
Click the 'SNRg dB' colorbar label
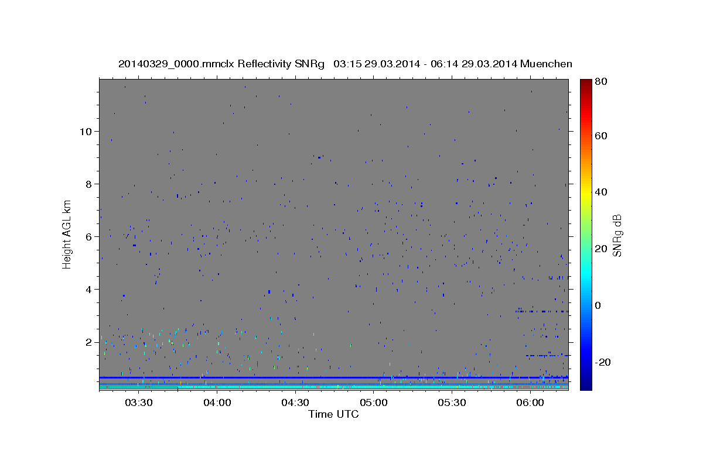(617, 236)
